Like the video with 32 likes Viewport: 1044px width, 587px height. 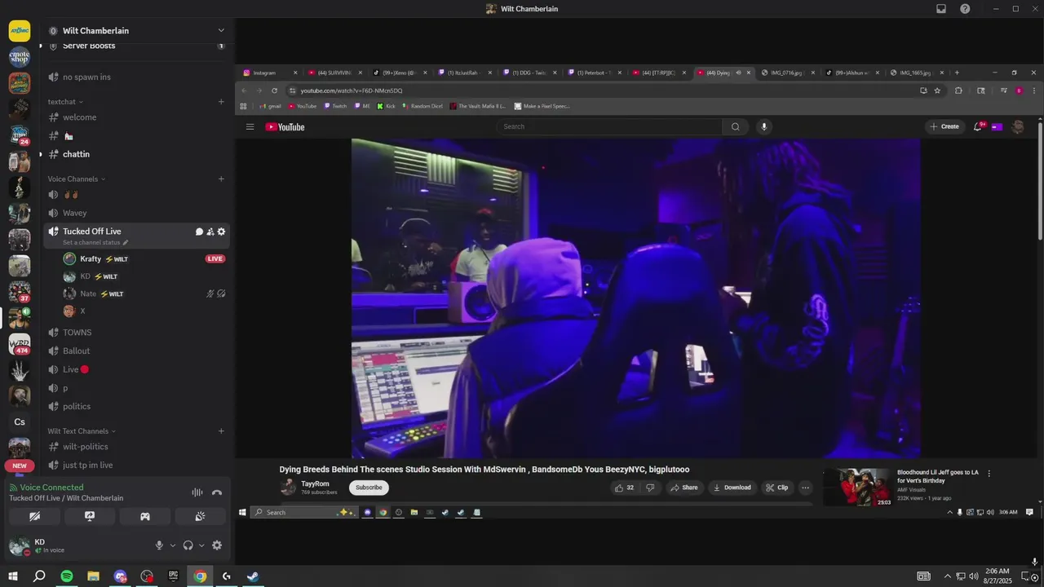(x=624, y=488)
